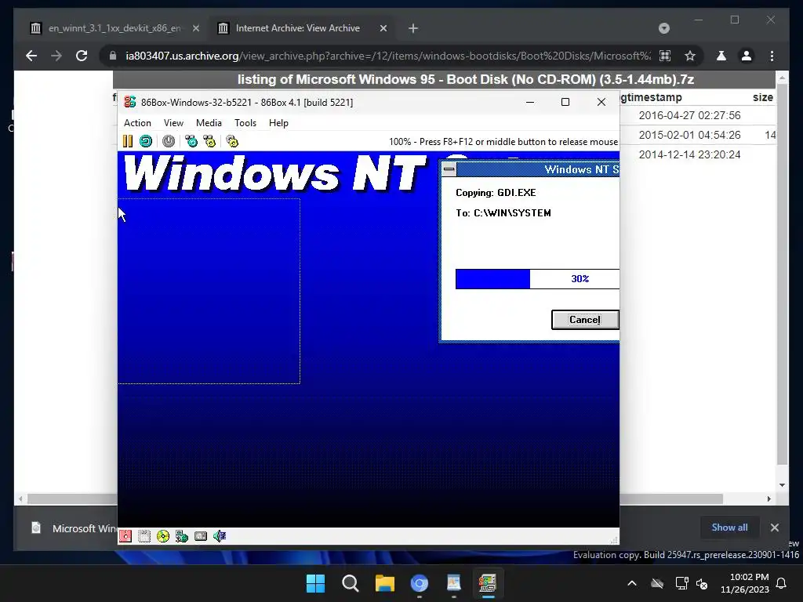This screenshot has width=803, height=602.
Task: Pause emulation with the yellow pause icon
Action: (x=128, y=141)
